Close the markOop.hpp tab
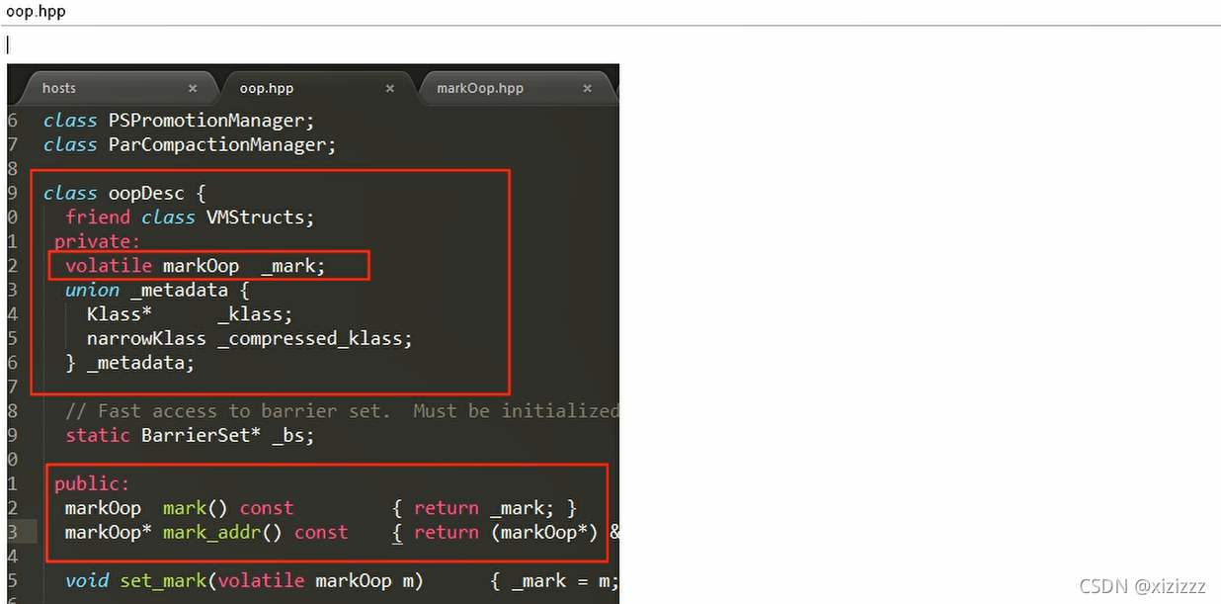This screenshot has height=604, width=1221. pyautogui.click(x=588, y=89)
